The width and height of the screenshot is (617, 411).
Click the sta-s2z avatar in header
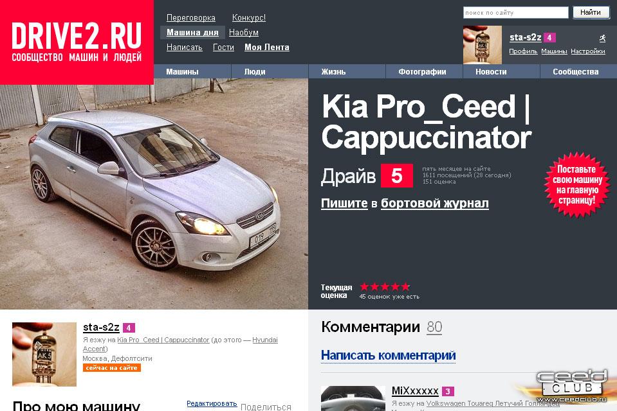coord(483,45)
